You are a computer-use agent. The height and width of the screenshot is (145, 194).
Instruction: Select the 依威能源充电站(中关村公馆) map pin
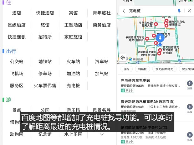click(159, 53)
